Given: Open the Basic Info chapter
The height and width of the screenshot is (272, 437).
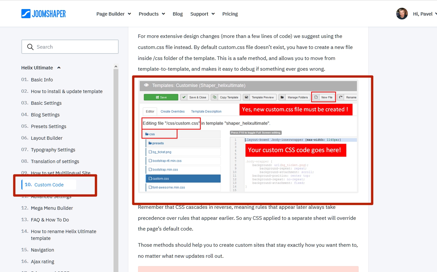Looking at the screenshot, I should coord(42,80).
